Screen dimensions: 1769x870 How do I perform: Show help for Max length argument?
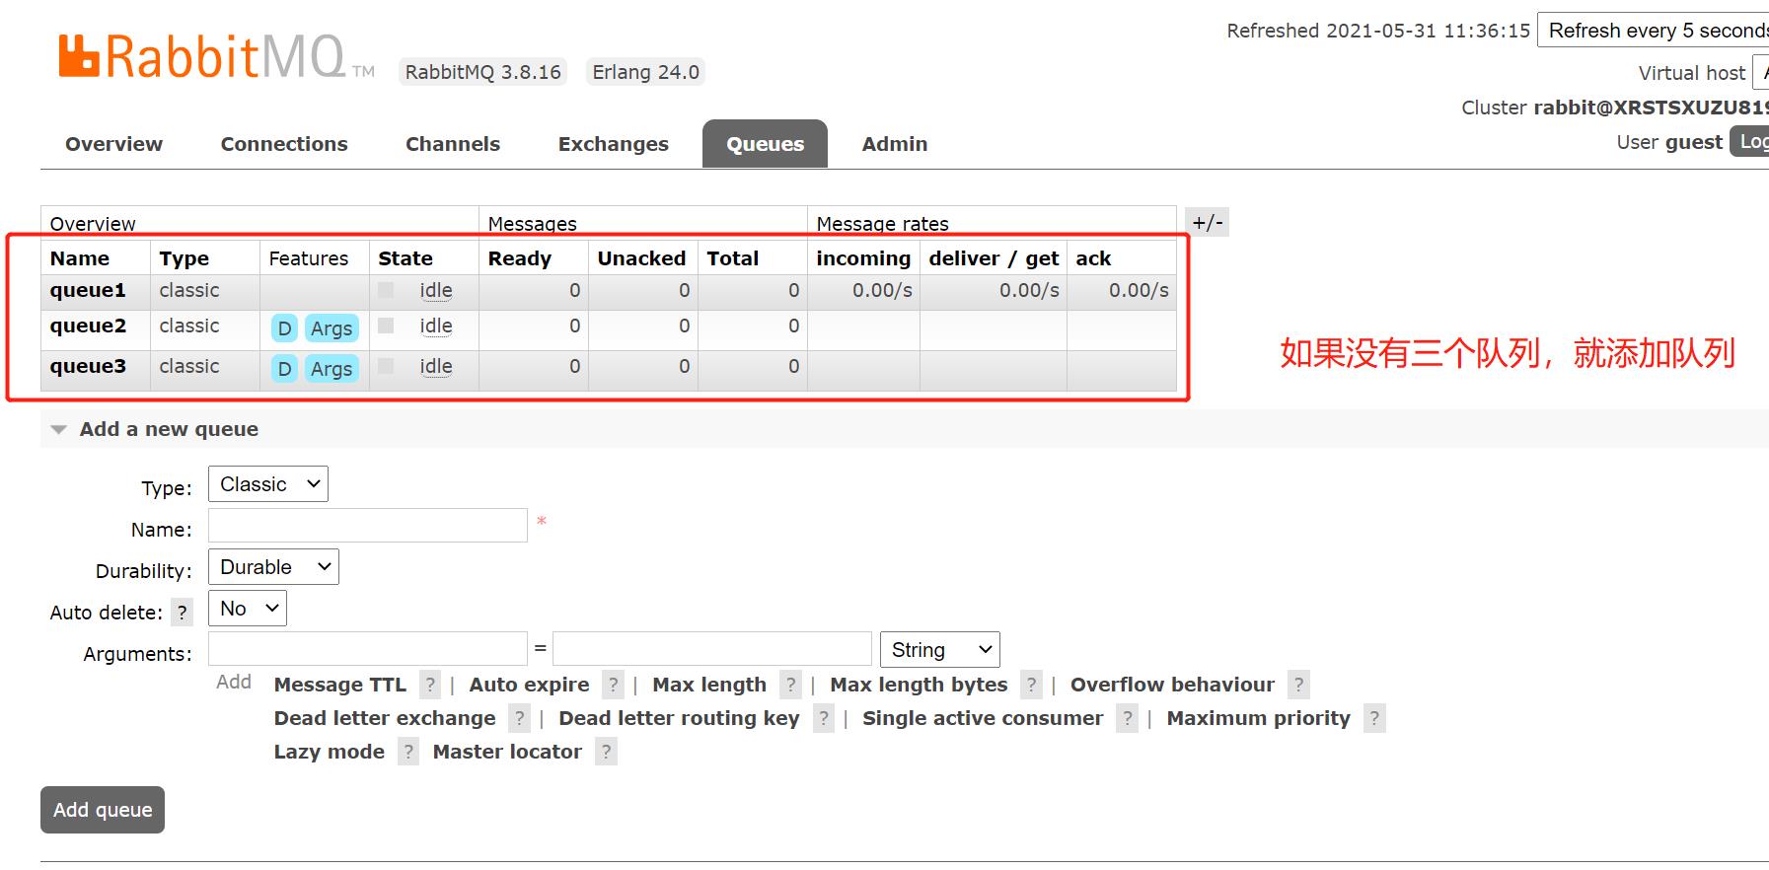point(790,685)
